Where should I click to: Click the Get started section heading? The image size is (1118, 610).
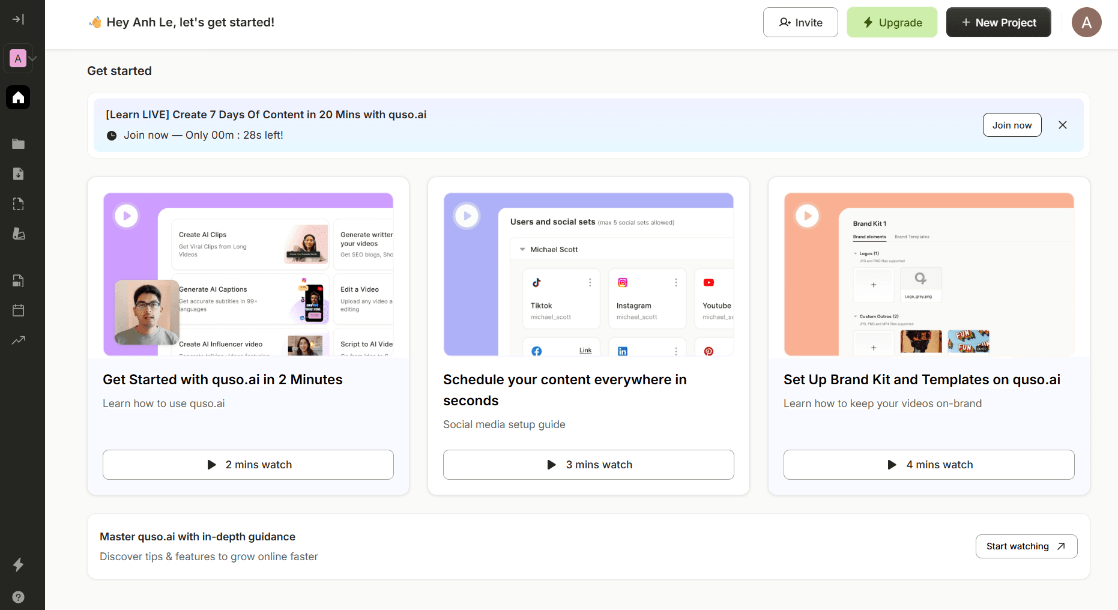(119, 71)
